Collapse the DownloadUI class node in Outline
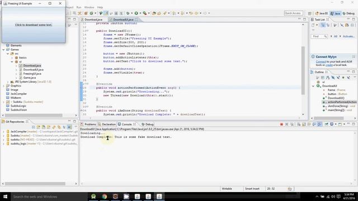 [313, 86]
